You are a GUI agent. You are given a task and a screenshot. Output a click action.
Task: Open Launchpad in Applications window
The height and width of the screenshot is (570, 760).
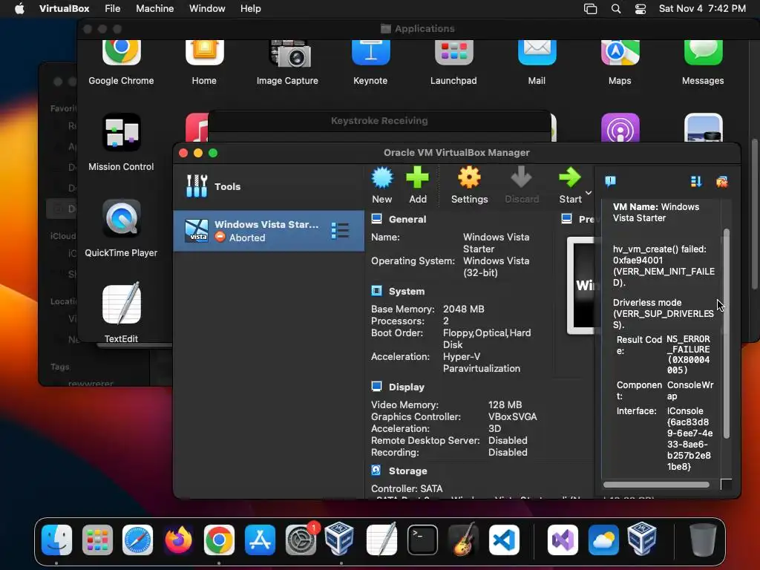point(453,53)
